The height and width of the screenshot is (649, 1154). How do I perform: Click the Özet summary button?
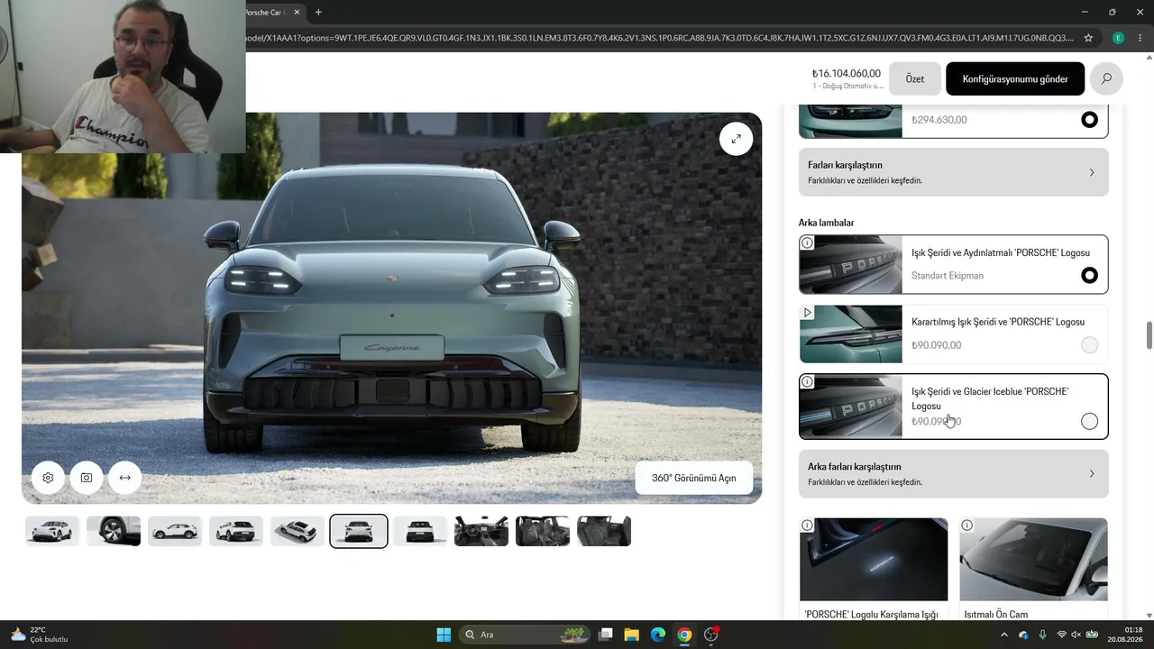(x=915, y=78)
